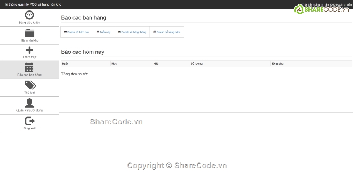
Task: Click calendar icon beside Doanh số hàng tháng
Action: pos(119,32)
